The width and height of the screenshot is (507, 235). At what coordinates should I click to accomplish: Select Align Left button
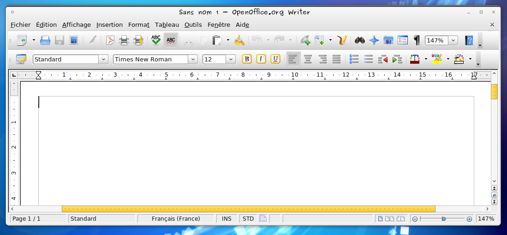(293, 59)
